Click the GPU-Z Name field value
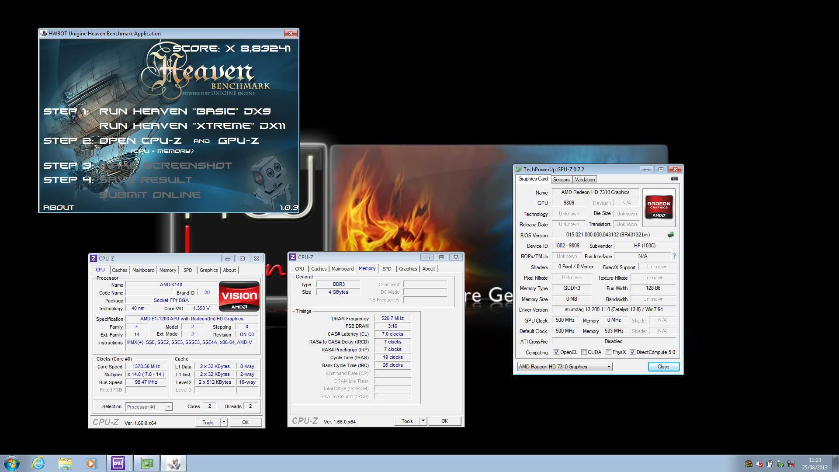 595,192
